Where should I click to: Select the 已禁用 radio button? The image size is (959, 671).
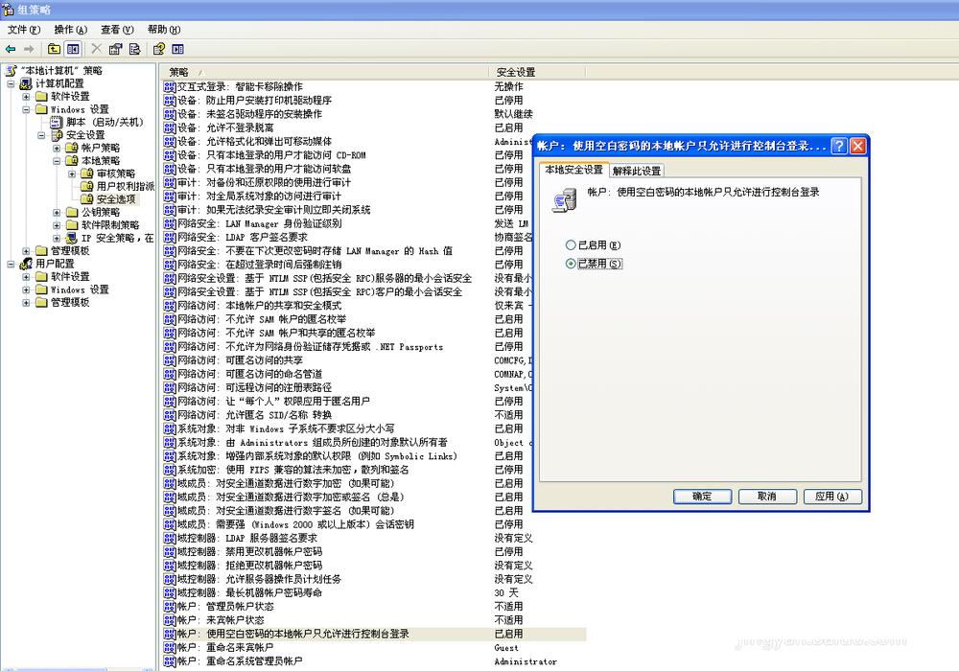[572, 264]
